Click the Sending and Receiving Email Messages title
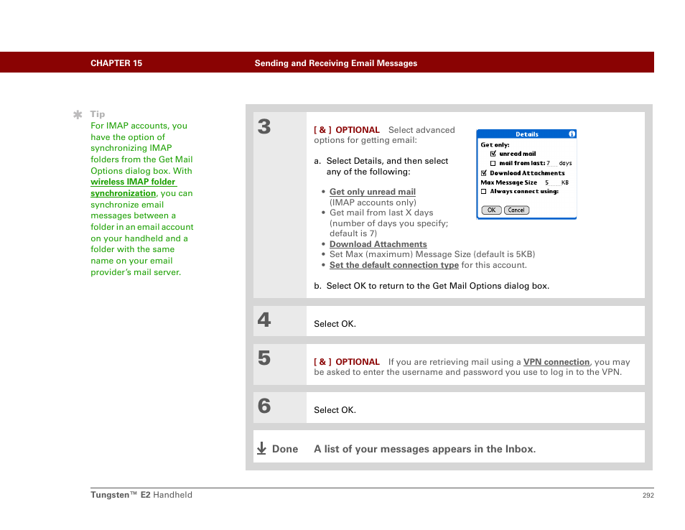 pos(336,63)
